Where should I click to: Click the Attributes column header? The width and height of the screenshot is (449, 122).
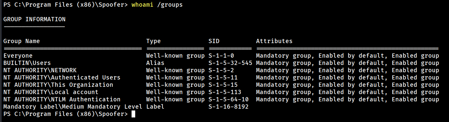(274, 41)
